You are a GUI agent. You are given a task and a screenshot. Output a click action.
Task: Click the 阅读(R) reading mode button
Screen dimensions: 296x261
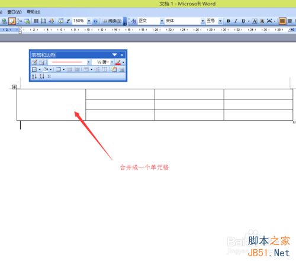click(x=112, y=21)
